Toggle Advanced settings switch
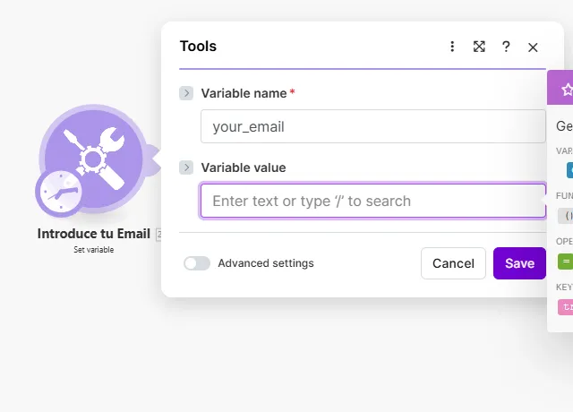Screen dimensions: 573x412 click(197, 263)
